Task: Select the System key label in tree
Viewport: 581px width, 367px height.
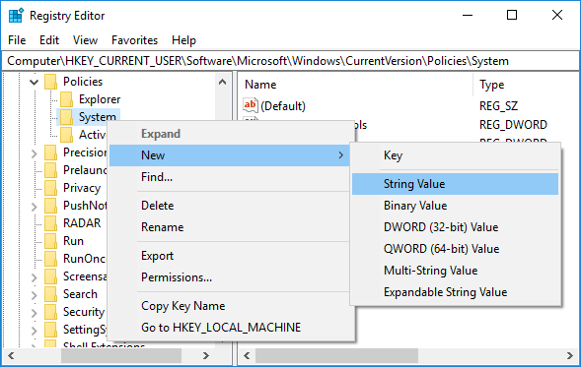Action: (97, 117)
